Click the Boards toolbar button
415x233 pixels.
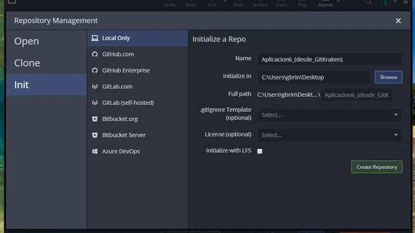click(326, 3)
